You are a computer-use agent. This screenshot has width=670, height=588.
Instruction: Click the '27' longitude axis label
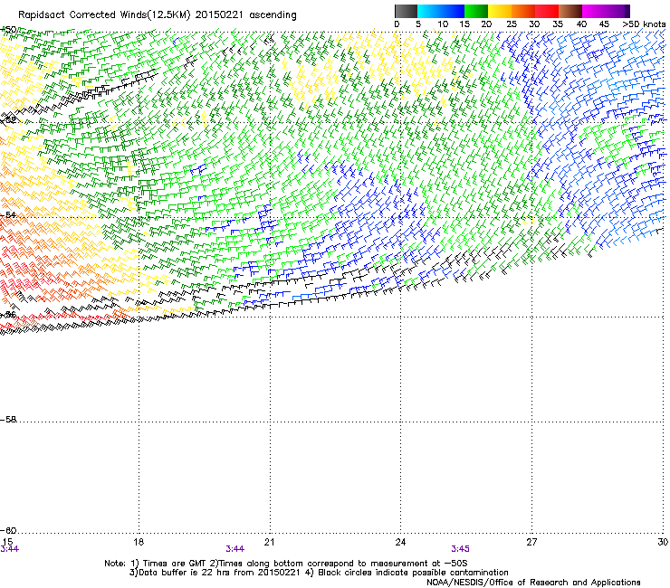click(x=531, y=542)
